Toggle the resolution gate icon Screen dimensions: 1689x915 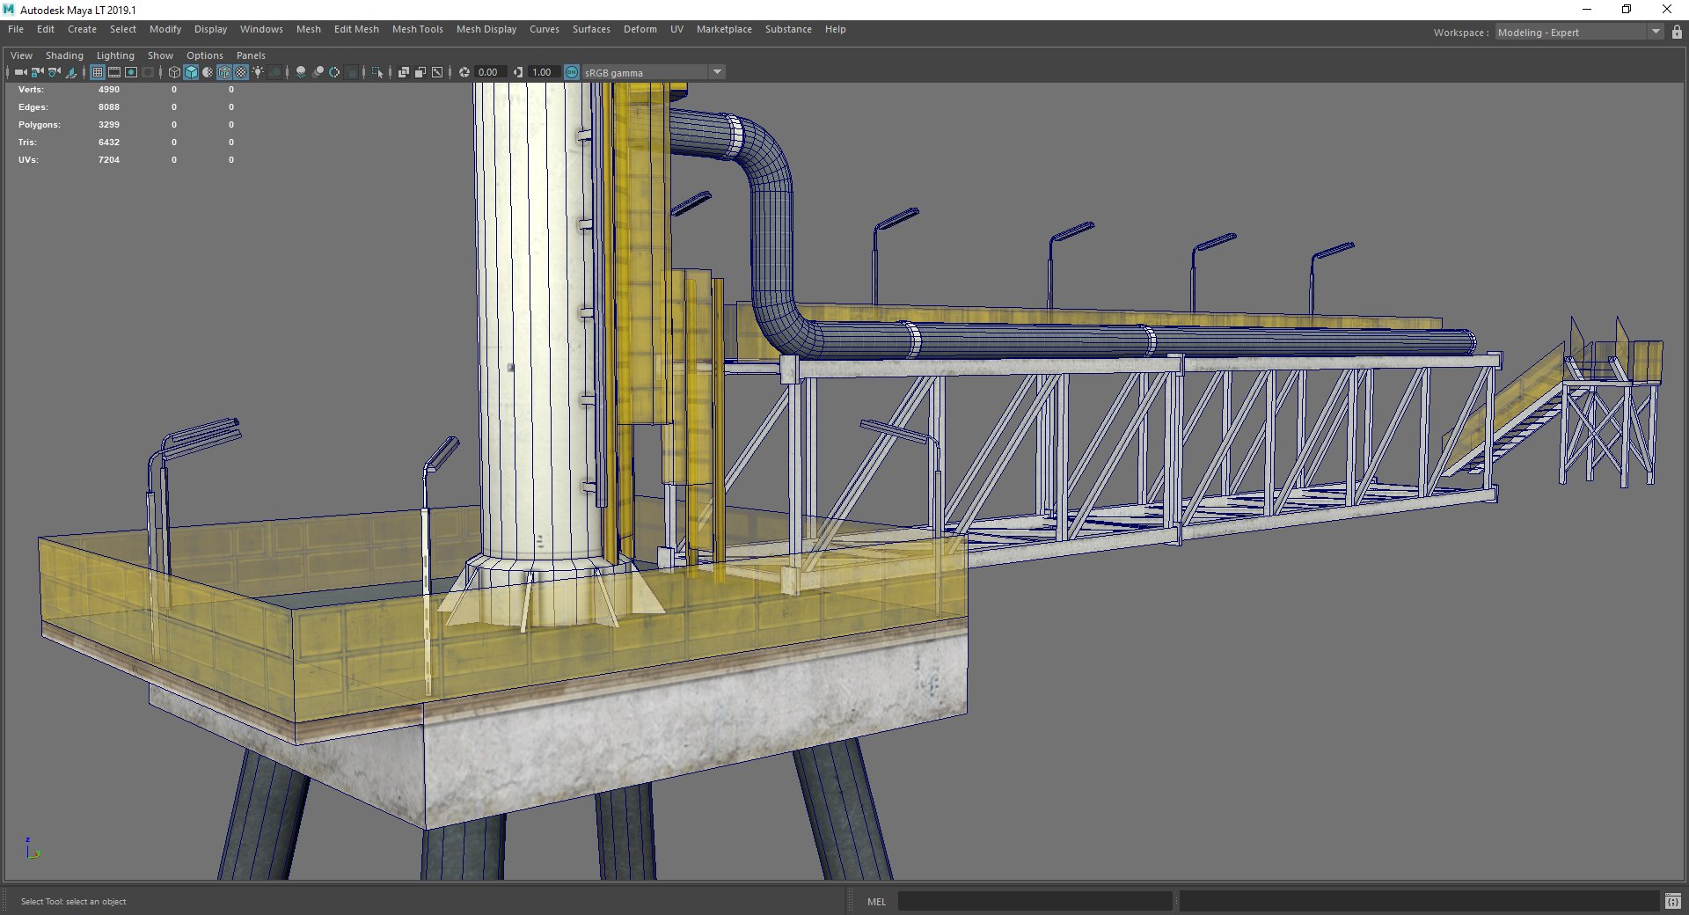[131, 72]
